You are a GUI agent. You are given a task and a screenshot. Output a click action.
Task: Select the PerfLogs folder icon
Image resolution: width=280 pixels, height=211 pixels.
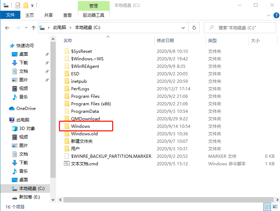point(67,89)
